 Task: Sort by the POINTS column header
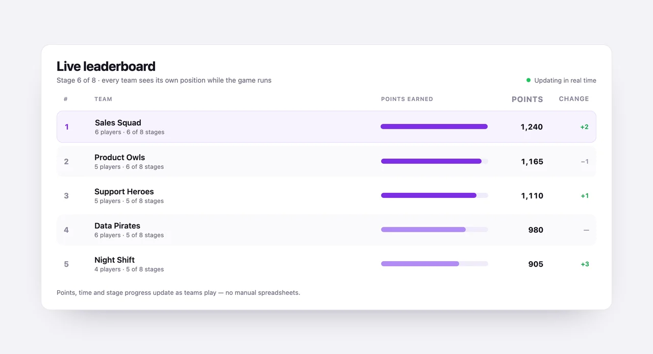click(x=528, y=99)
